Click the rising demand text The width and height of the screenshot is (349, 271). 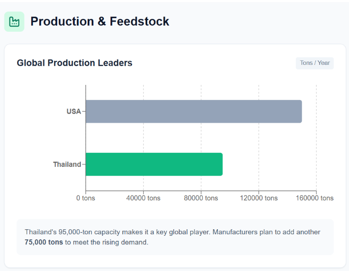[129, 242]
